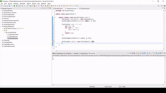
Task: Collapse all in Package Explorer toolbar
Action: click(x=42, y=8)
